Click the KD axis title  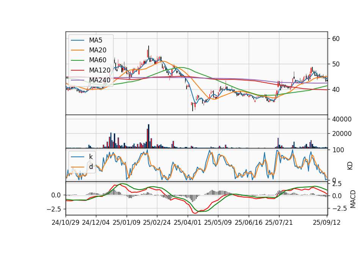point(350,166)
